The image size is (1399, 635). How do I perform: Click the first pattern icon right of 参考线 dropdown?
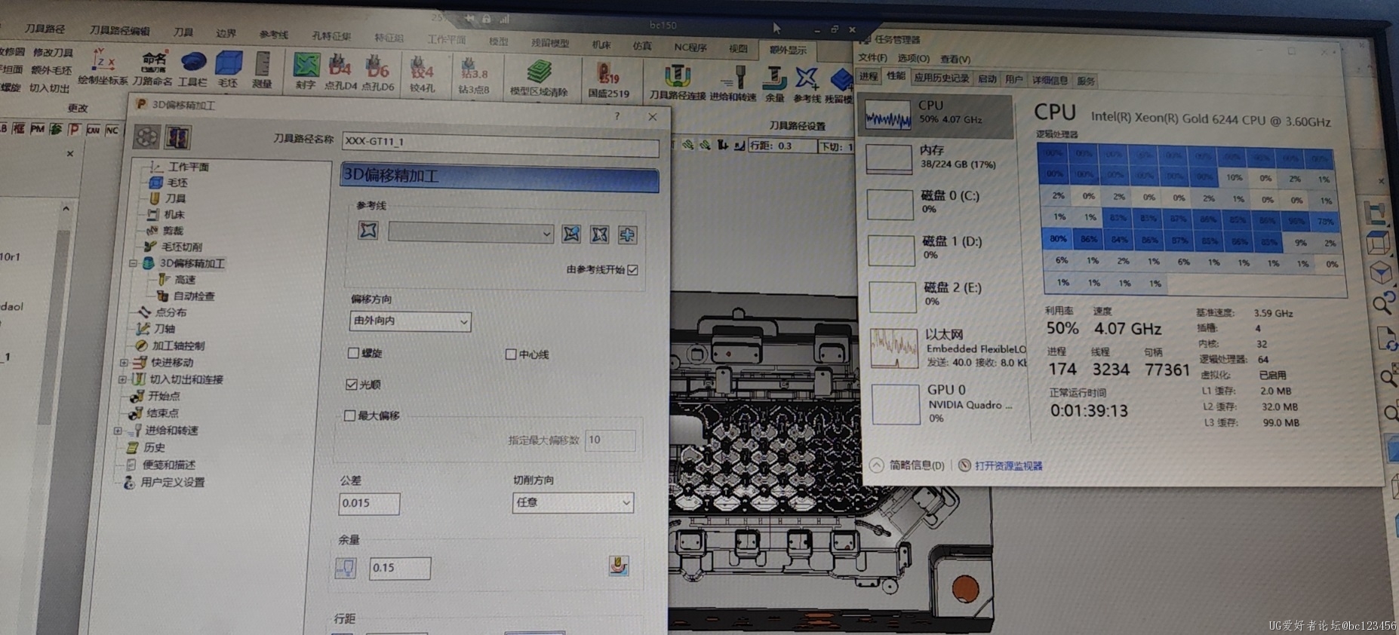coord(571,234)
